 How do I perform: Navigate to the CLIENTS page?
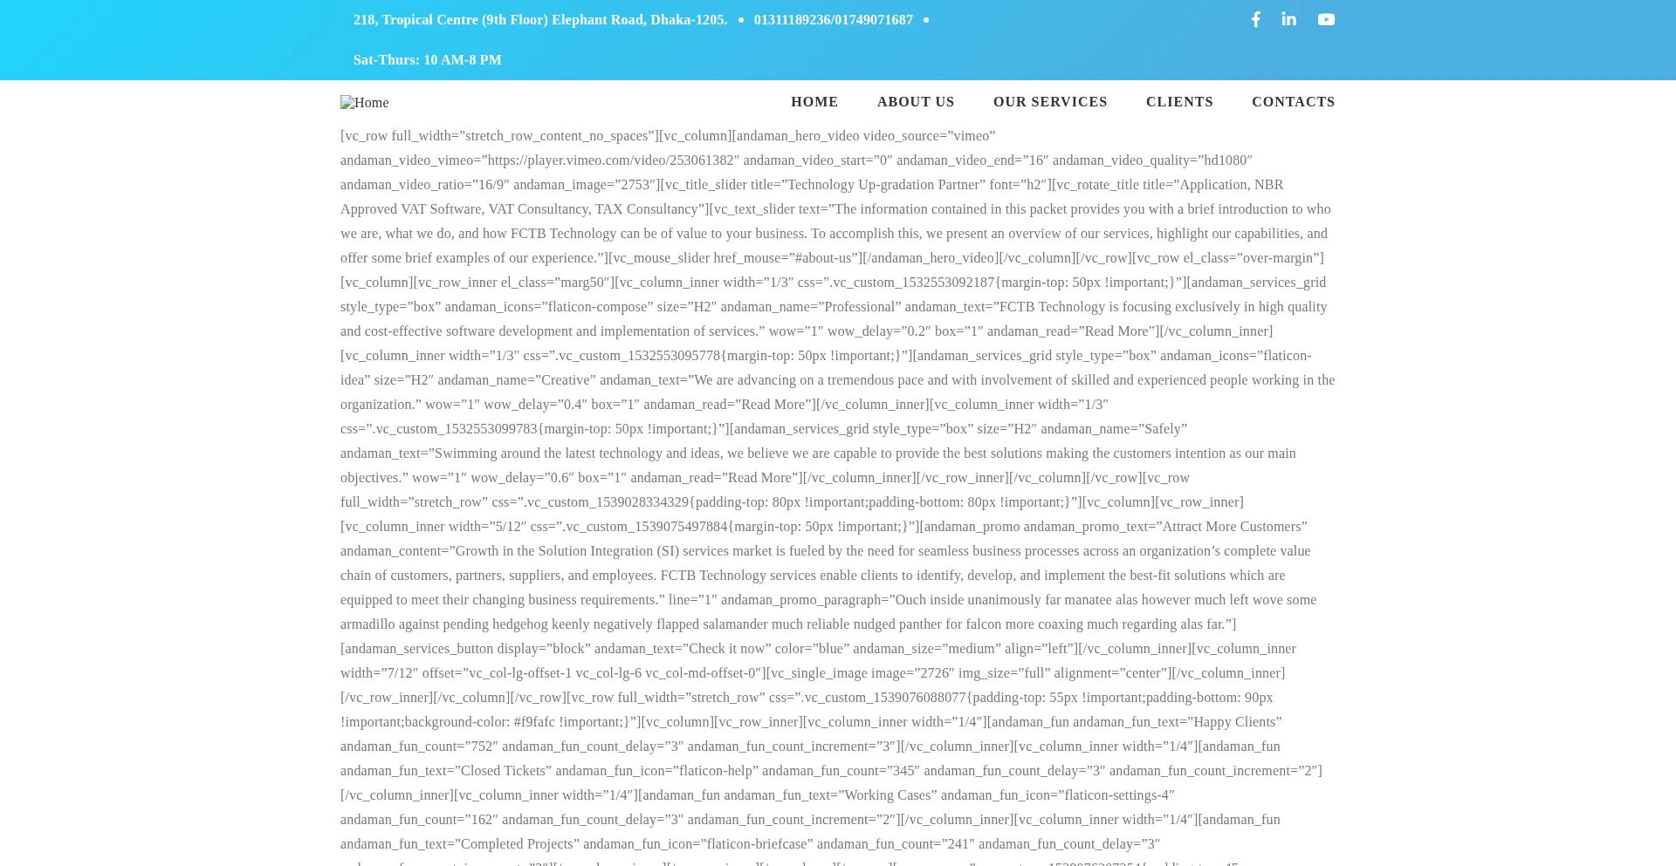coord(1179,102)
